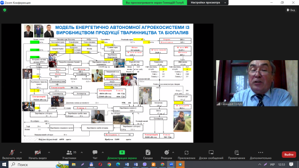This screenshot has width=299, height=168.
Task: Open Дополнительно more options menu
Action: tap(261, 154)
